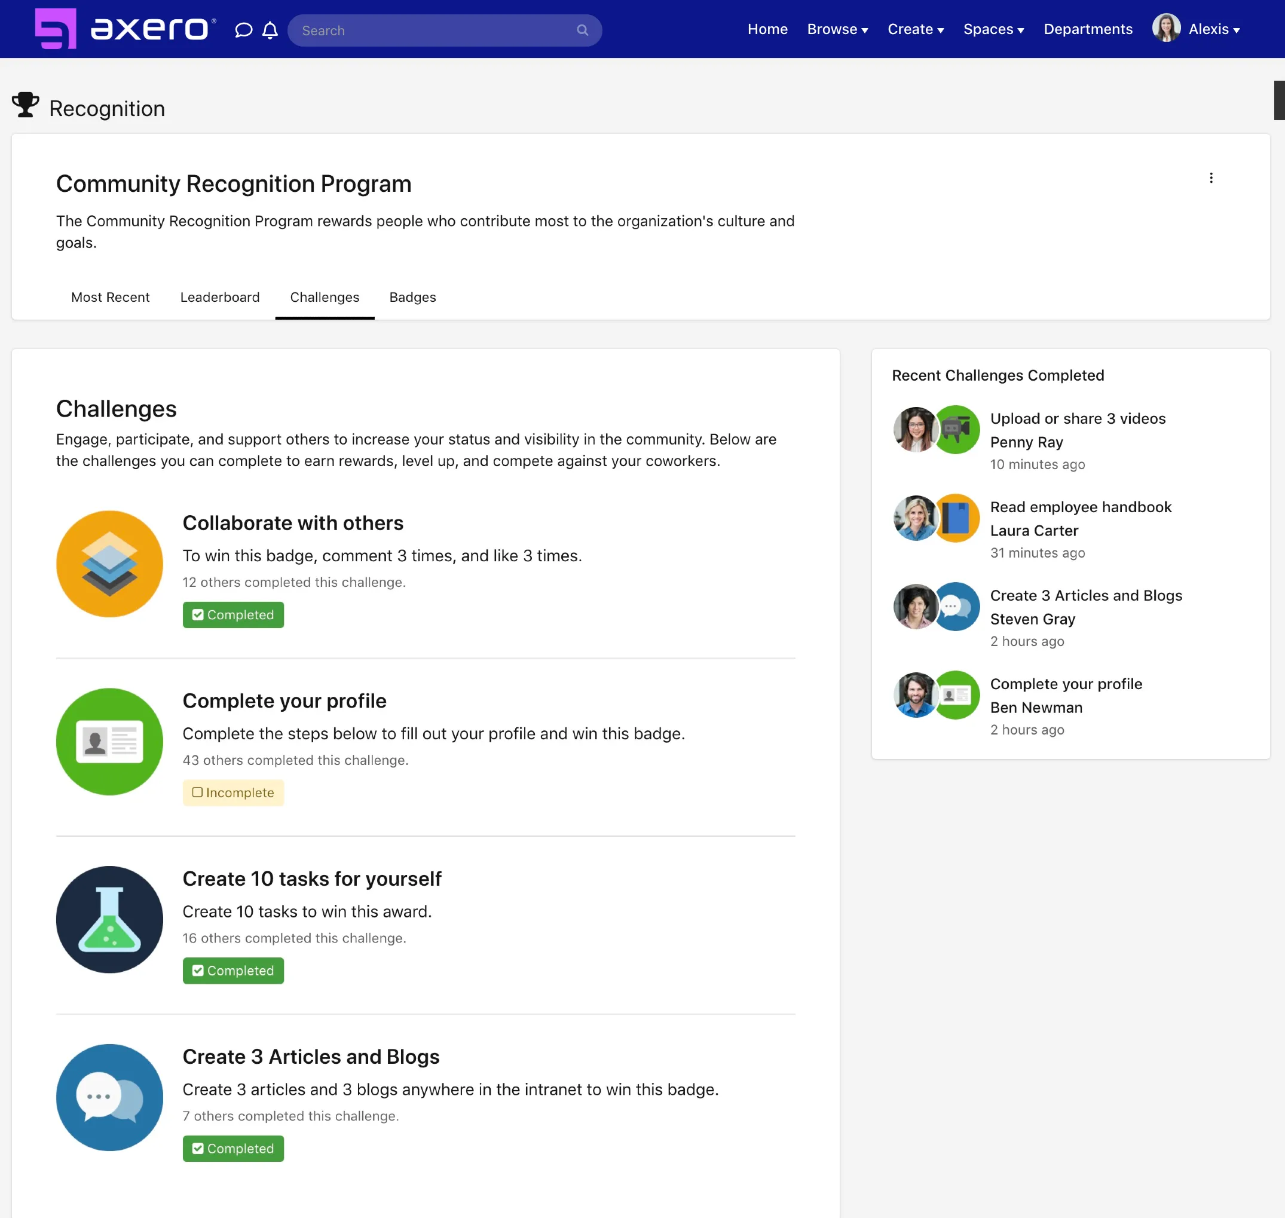Screen dimensions: 1285x1218
Task: Click the Axero logo
Action: [x=126, y=29]
